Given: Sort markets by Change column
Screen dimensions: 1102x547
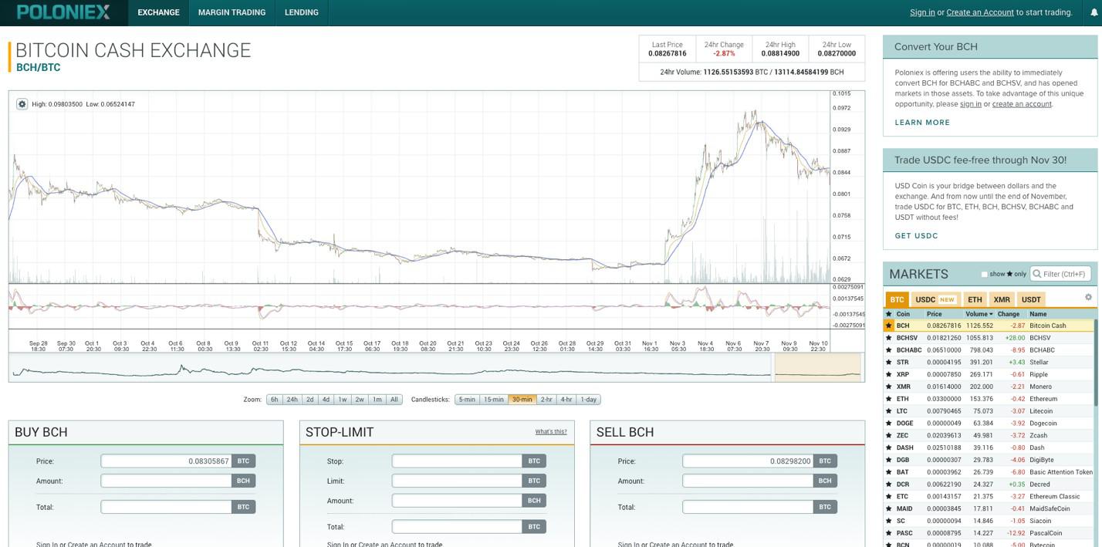Looking at the screenshot, I should (1008, 314).
